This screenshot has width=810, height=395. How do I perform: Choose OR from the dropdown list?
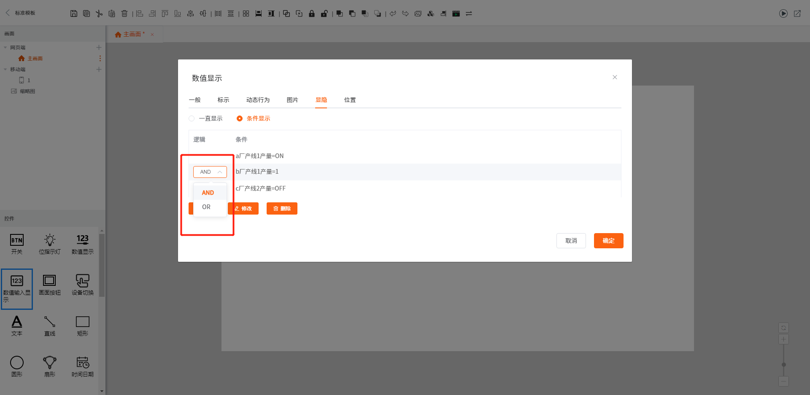210,207
